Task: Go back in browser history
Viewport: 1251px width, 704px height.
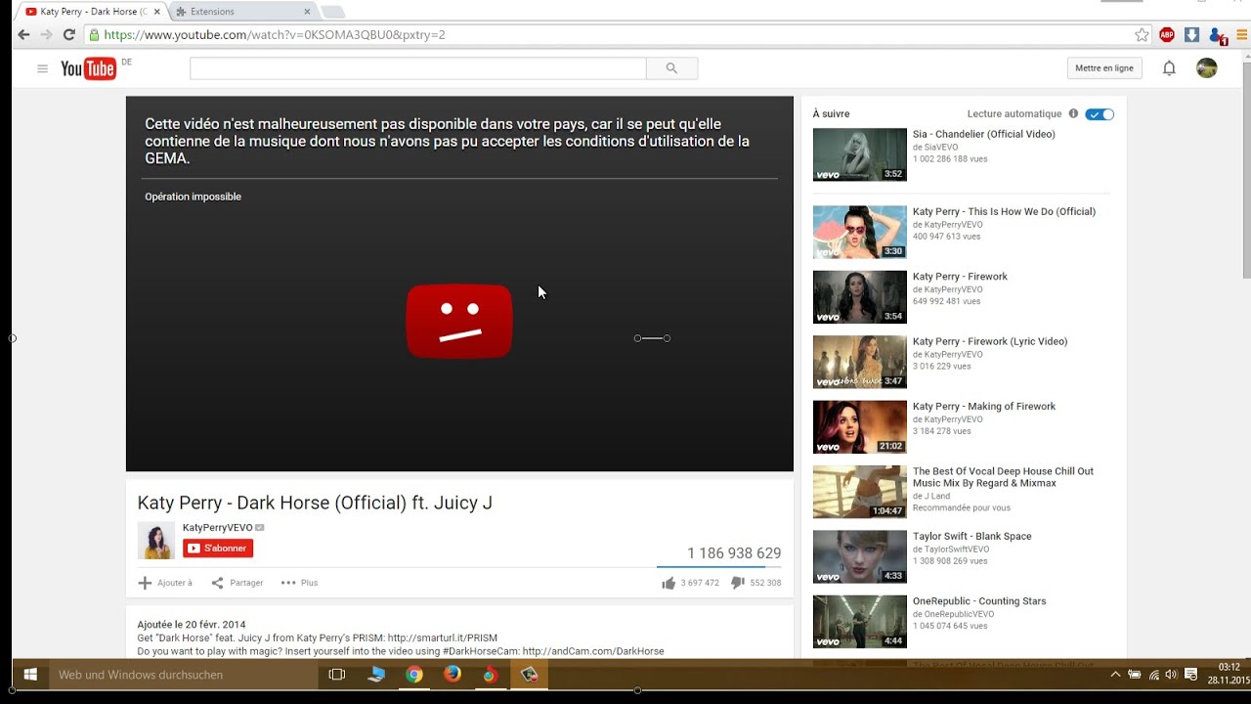Action: coord(24,35)
